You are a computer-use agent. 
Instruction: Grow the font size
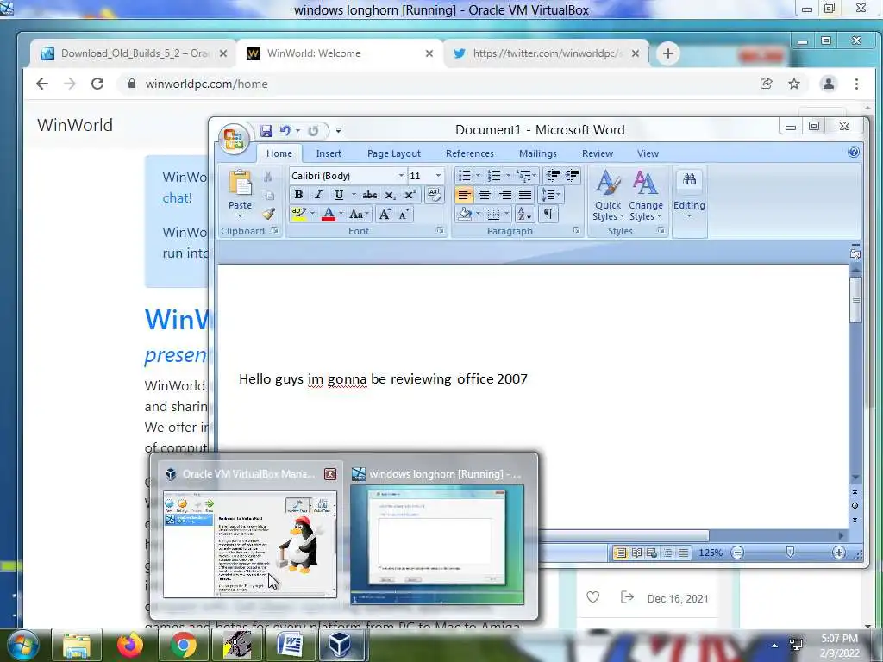[385, 214]
